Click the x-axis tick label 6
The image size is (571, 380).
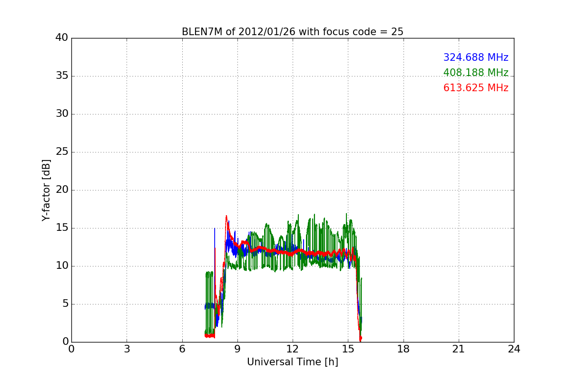point(182,349)
